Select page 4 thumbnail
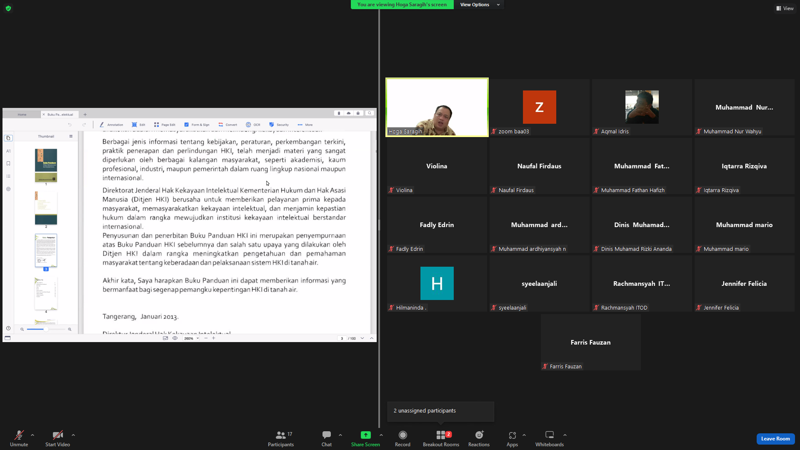The height and width of the screenshot is (450, 800). [46, 293]
